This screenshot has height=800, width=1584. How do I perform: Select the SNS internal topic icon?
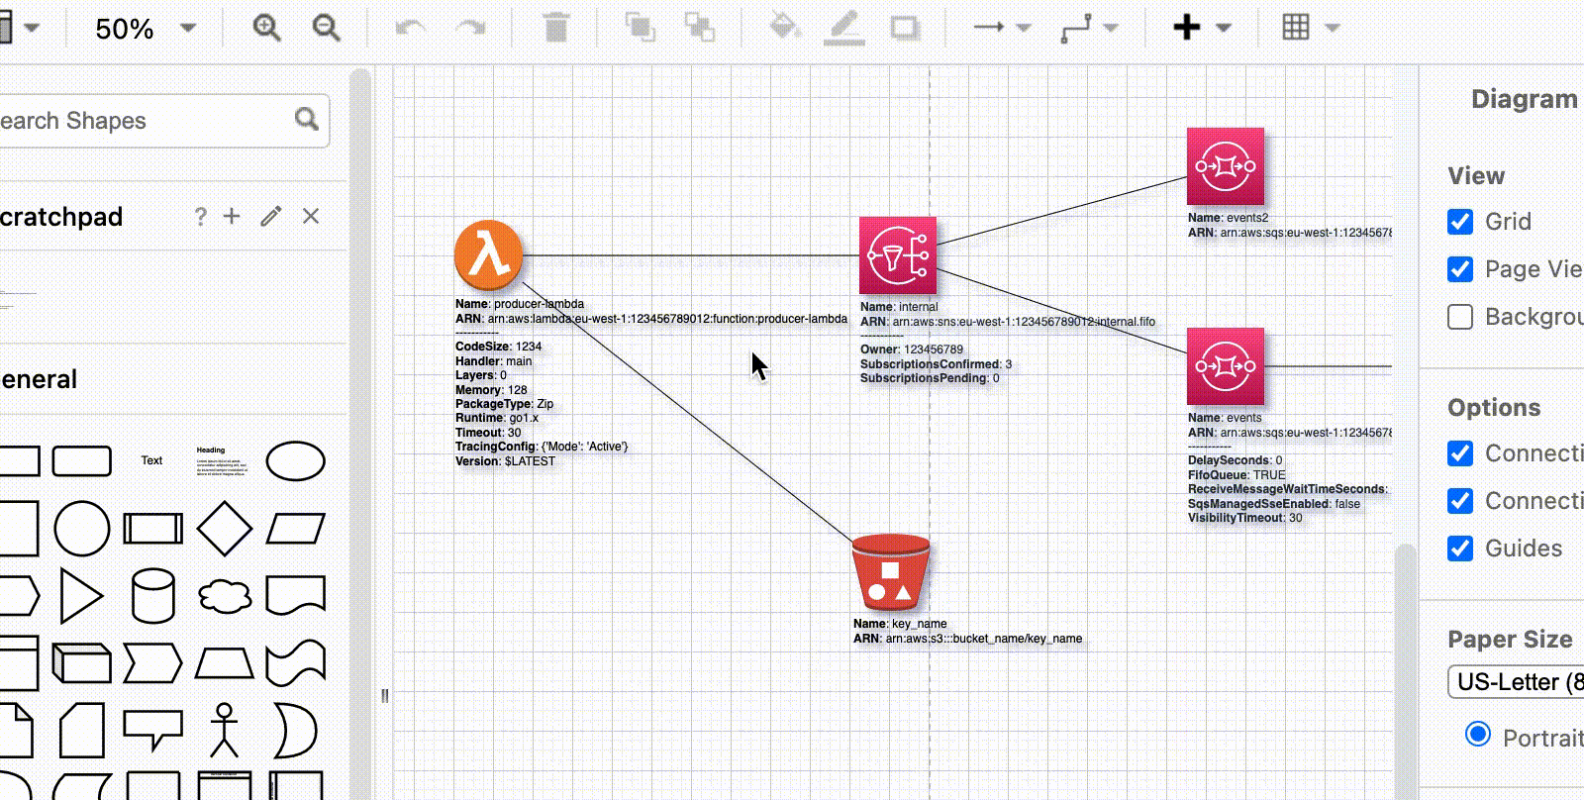click(898, 255)
